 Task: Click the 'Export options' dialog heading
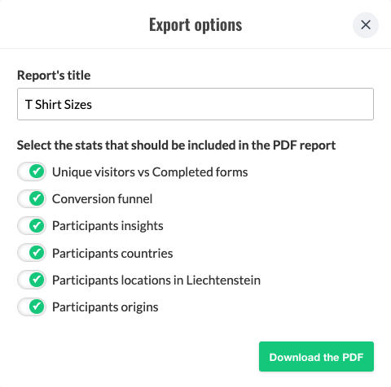[195, 25]
